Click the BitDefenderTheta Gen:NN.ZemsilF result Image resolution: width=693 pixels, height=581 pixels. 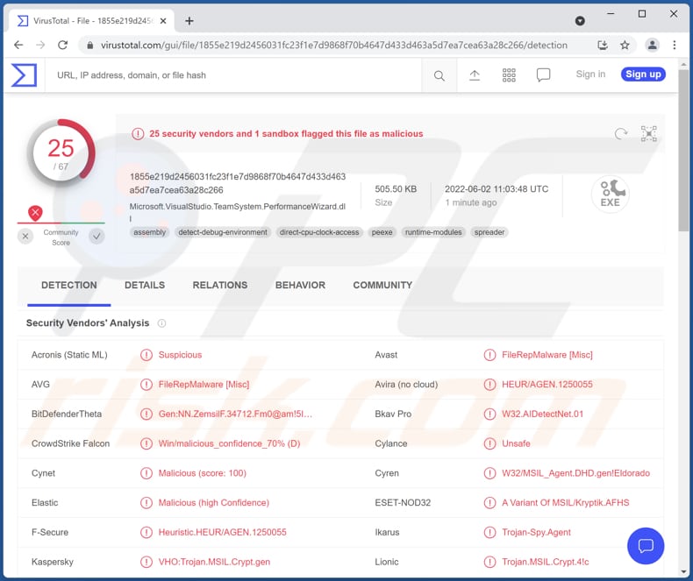point(235,414)
